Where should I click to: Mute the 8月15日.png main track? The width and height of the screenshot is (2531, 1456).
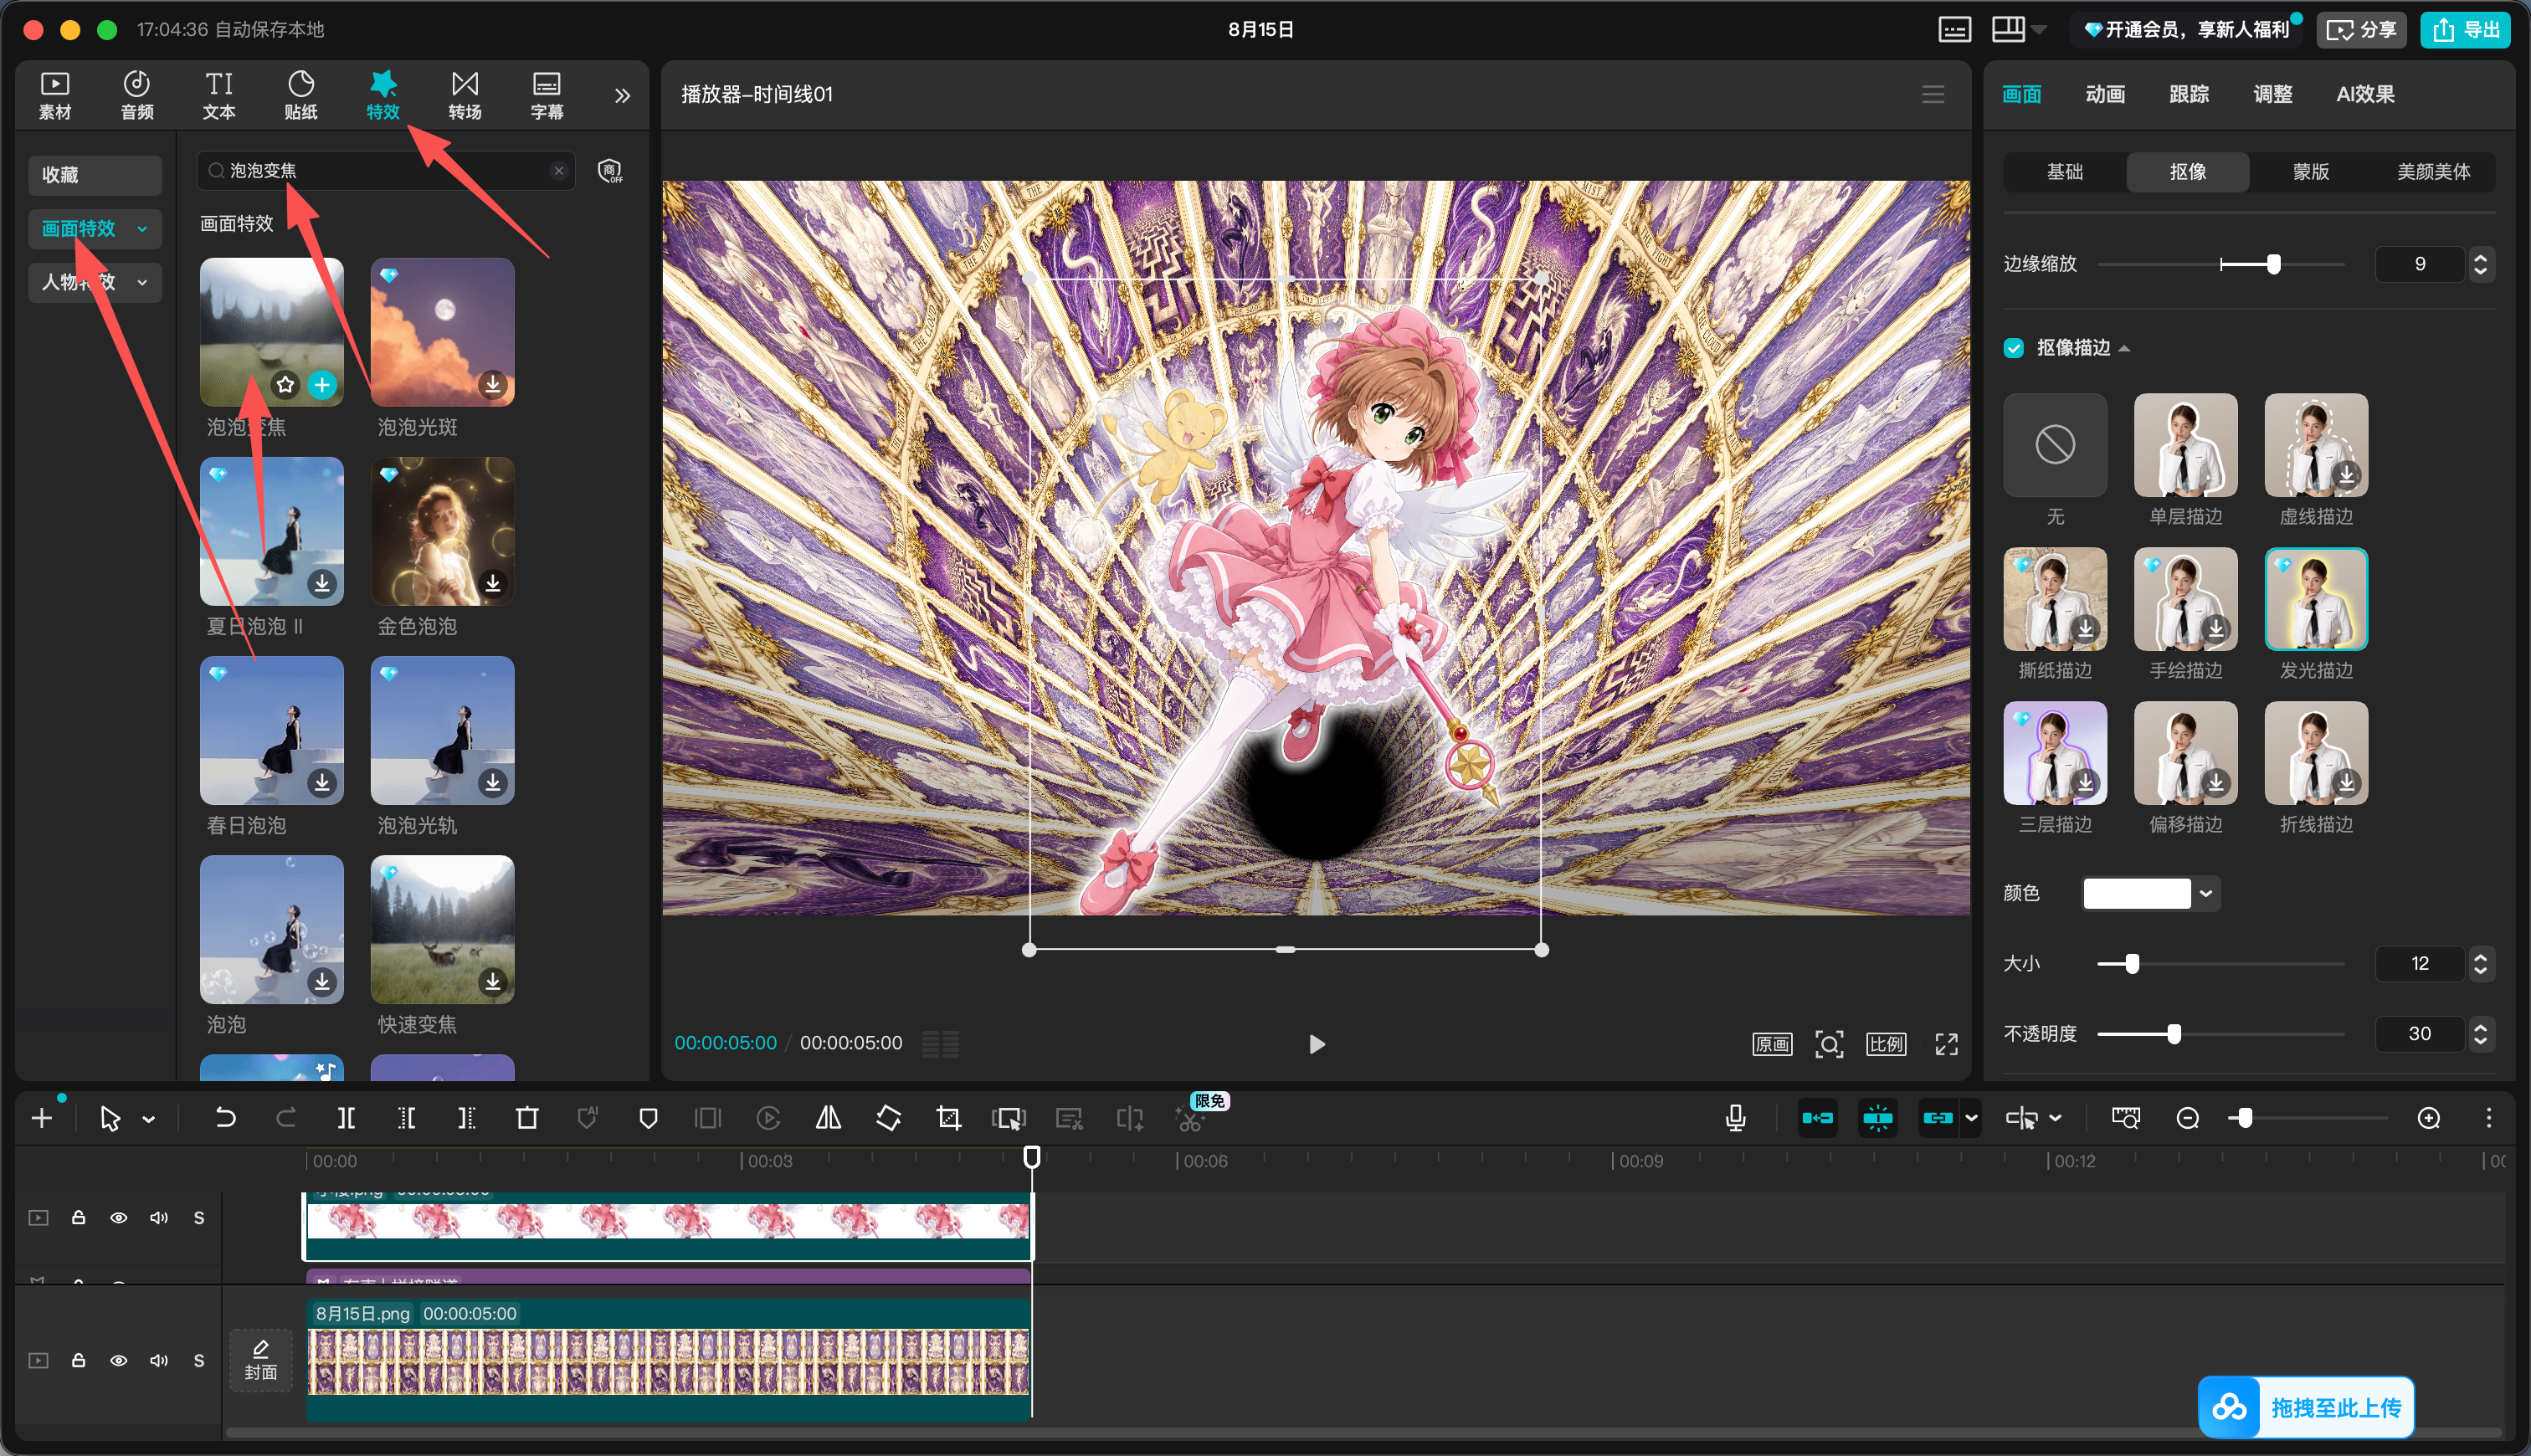tap(159, 1361)
